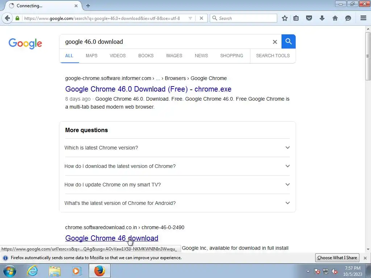
Task: Select the Connecting... tab
Action: (x=43, y=6)
